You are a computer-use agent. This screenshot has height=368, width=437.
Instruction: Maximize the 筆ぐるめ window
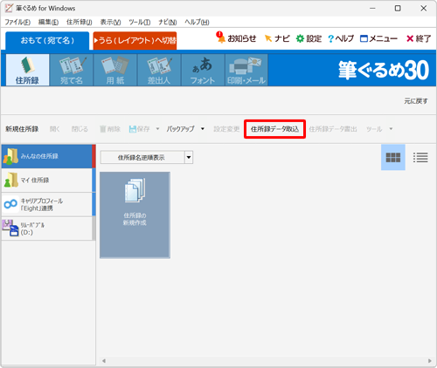tap(398, 8)
